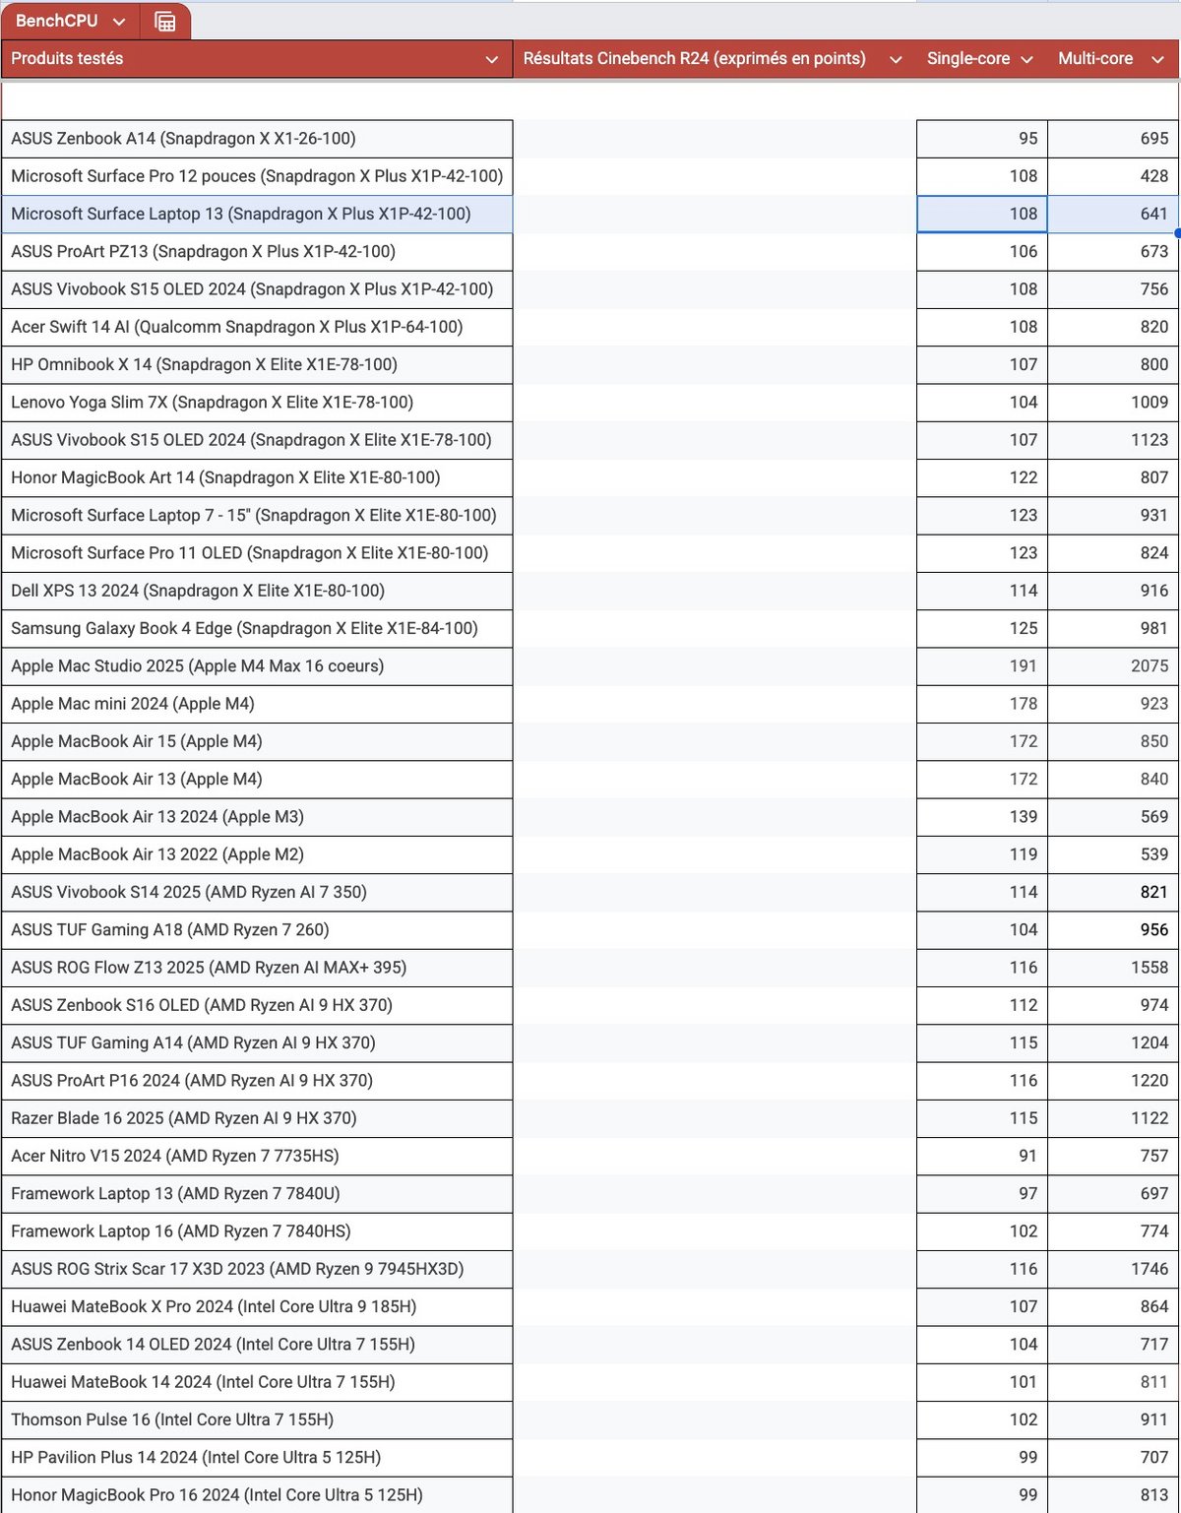Select Multi-core value 1009 for Yoga Slim 7X
Image resolution: width=1181 pixels, height=1513 pixels.
[1113, 403]
